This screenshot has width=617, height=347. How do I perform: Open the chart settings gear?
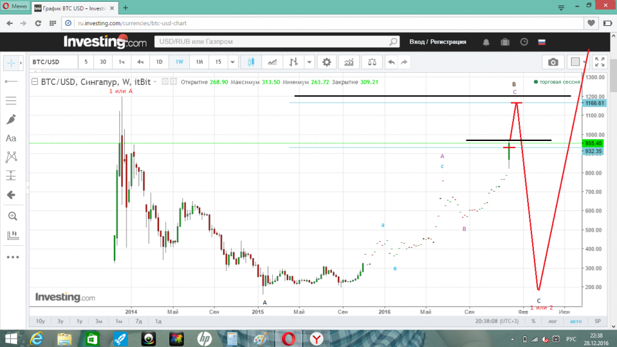[327, 61]
